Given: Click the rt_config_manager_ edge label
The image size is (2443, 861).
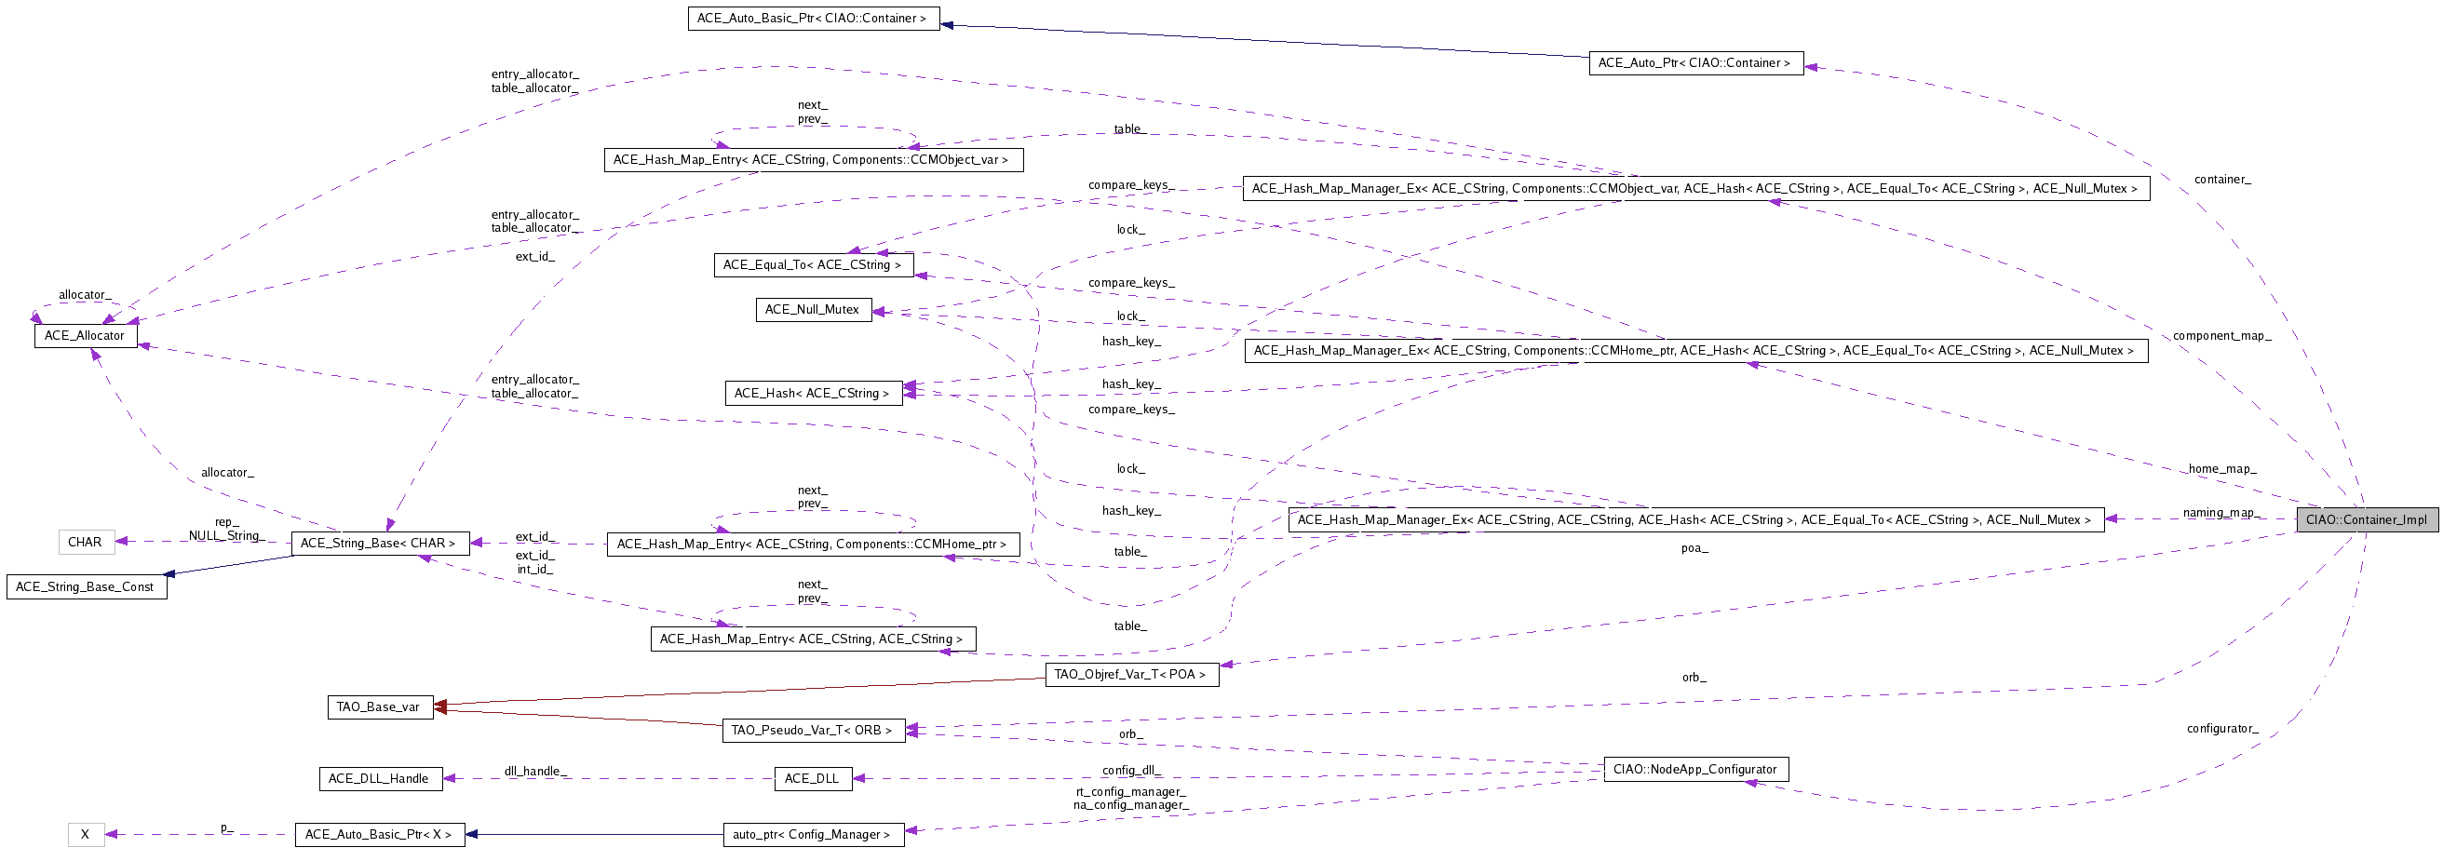Looking at the screenshot, I should (1131, 792).
